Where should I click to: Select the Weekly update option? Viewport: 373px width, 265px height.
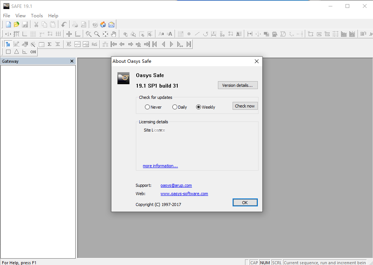pyautogui.click(x=206, y=107)
